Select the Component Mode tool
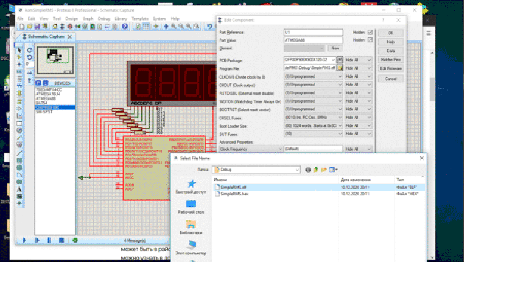 pyautogui.click(x=19, y=57)
